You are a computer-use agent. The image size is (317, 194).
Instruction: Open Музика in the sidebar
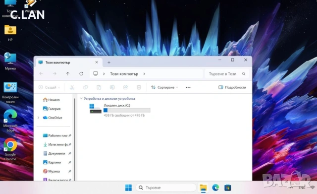click(x=52, y=171)
